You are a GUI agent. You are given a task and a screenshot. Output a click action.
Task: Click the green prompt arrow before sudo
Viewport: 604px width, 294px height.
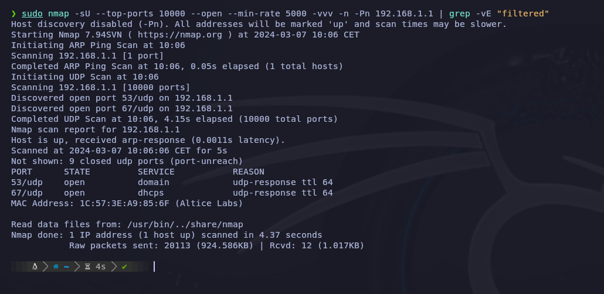coord(13,14)
